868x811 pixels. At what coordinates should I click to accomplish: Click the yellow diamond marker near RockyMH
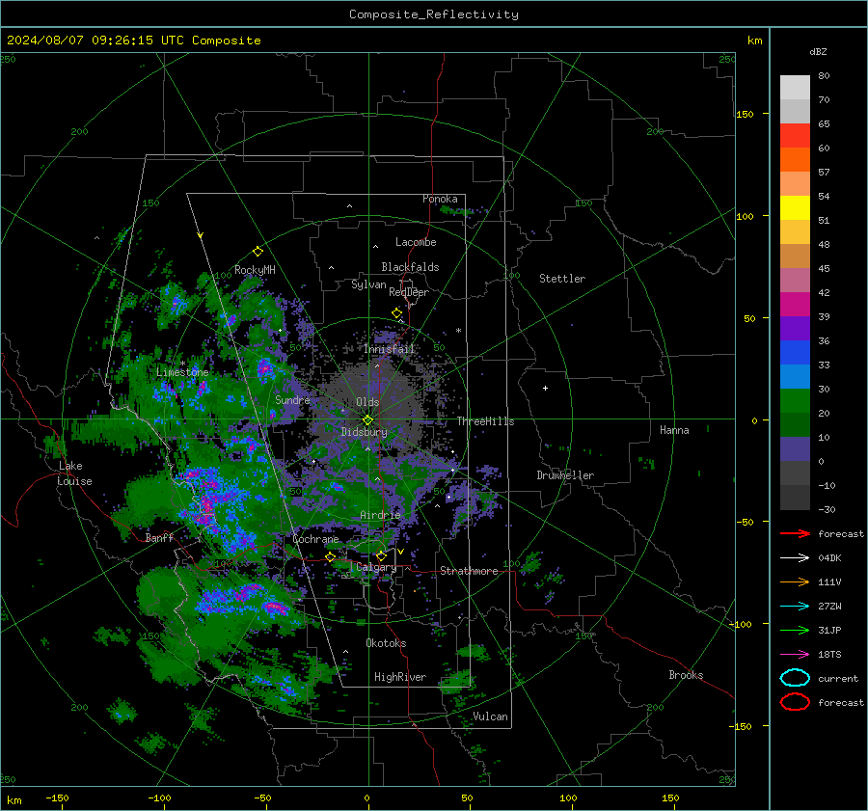coord(258,252)
